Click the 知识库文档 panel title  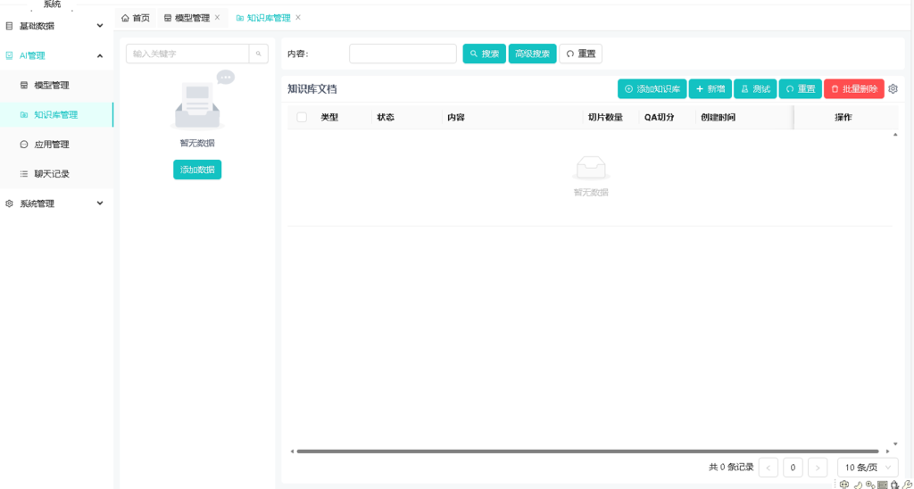coord(312,89)
